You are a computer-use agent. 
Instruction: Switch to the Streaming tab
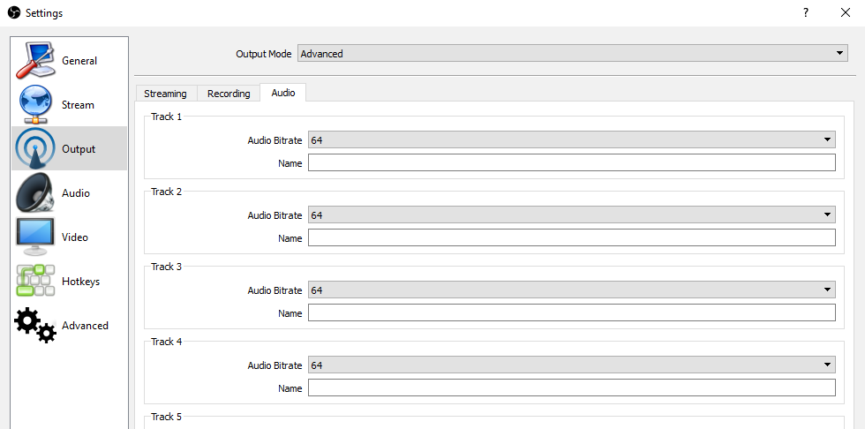(165, 94)
